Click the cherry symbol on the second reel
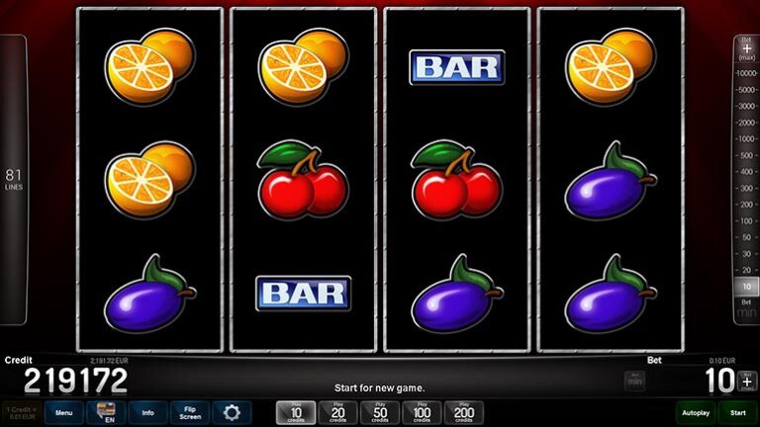This screenshot has width=760, height=427. click(303, 179)
